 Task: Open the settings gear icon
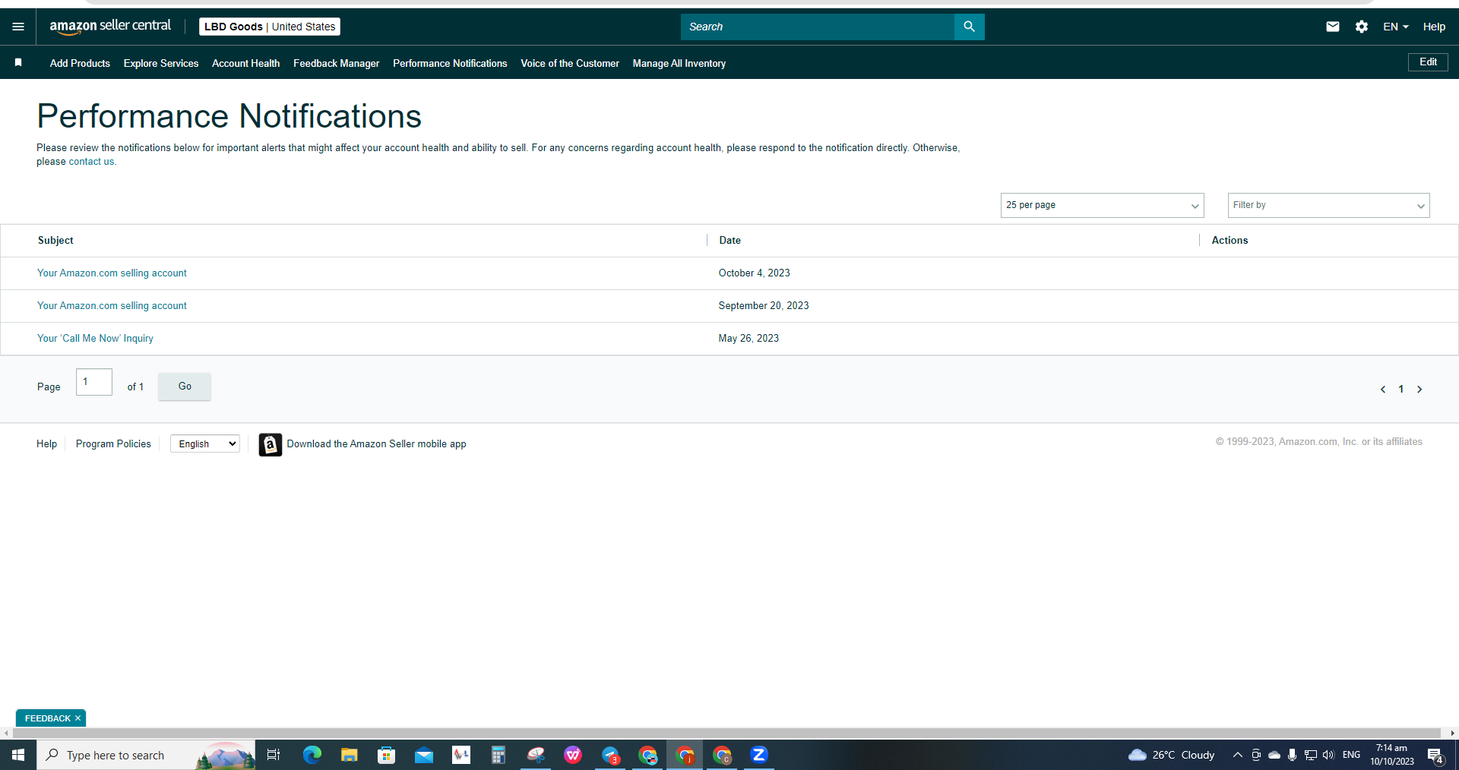click(x=1361, y=27)
